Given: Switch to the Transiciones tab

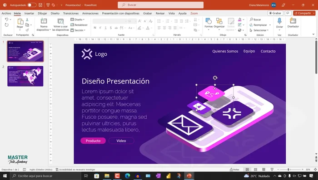Looking at the screenshot, I should click(71, 13).
